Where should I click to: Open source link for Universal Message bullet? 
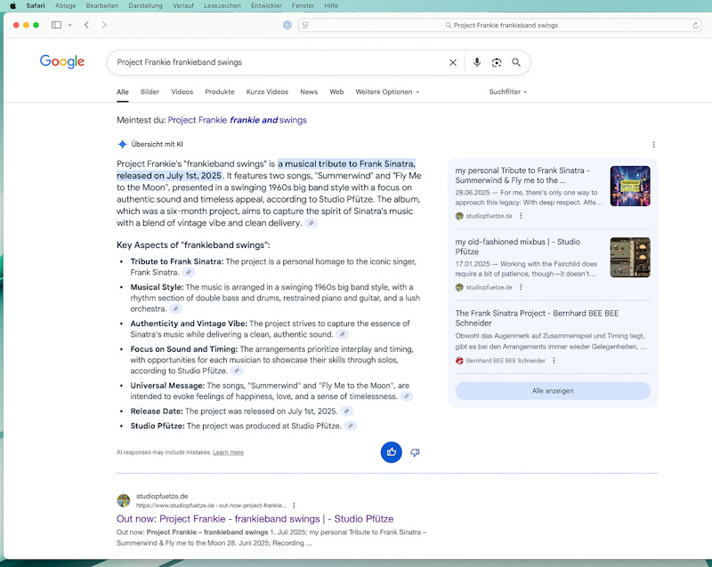pyautogui.click(x=407, y=396)
